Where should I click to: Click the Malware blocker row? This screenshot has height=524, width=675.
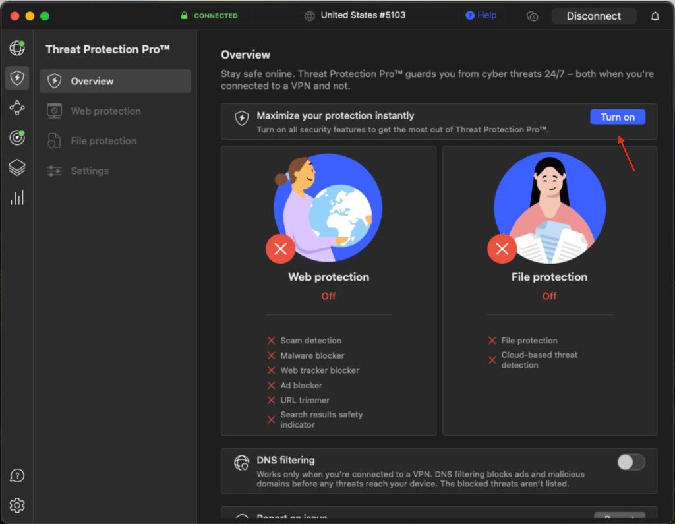(306, 356)
